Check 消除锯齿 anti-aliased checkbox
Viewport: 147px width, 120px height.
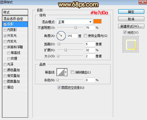pos(72,72)
